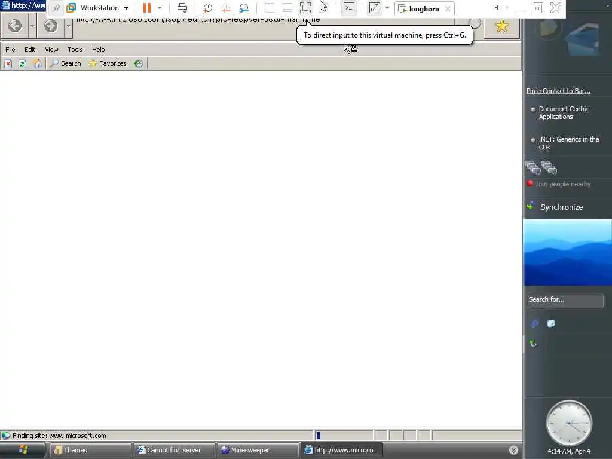The height and width of the screenshot is (459, 612).
Task: Click the second chat bubbles icon in sidebar
Action: [x=549, y=168]
